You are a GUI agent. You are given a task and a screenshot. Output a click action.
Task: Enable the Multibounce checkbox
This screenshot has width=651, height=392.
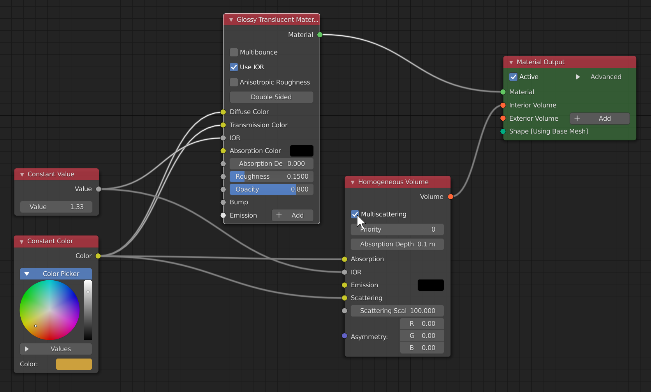(x=234, y=52)
